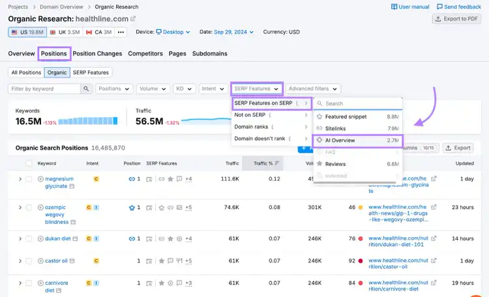Open the Advanced filters dropdown
This screenshot has height=297, width=489.
point(313,89)
